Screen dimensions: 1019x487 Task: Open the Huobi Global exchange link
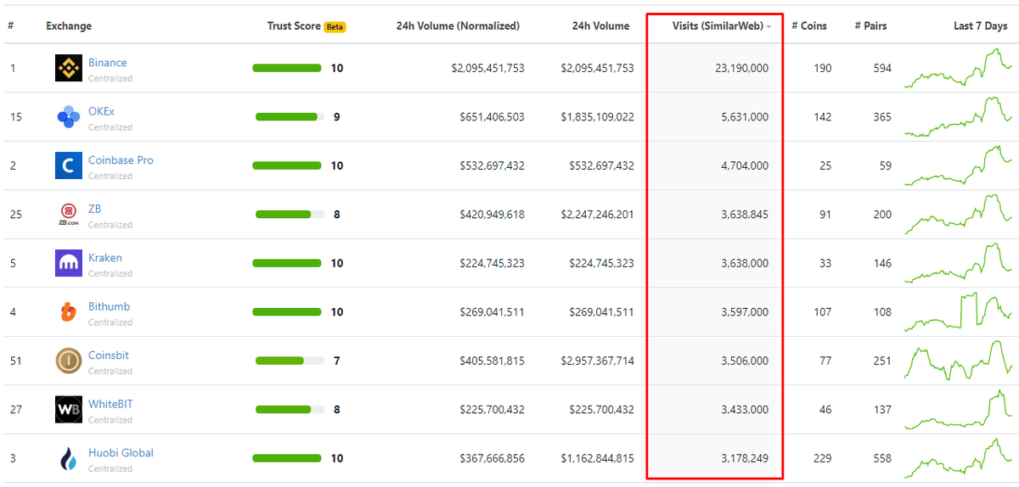click(121, 453)
